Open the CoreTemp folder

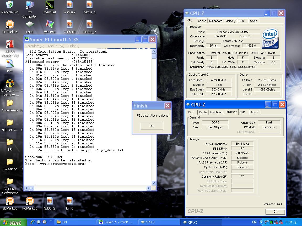coord(10,106)
